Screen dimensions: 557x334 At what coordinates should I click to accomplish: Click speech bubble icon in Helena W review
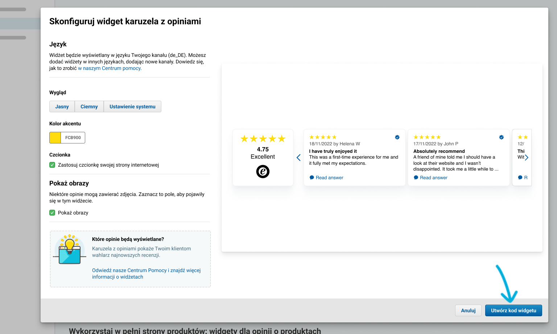click(x=311, y=178)
